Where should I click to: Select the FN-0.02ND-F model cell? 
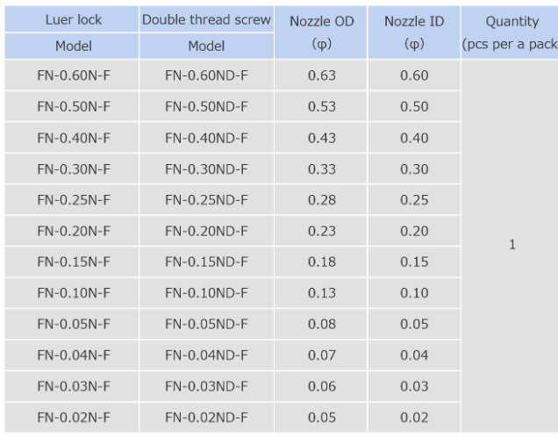206,417
